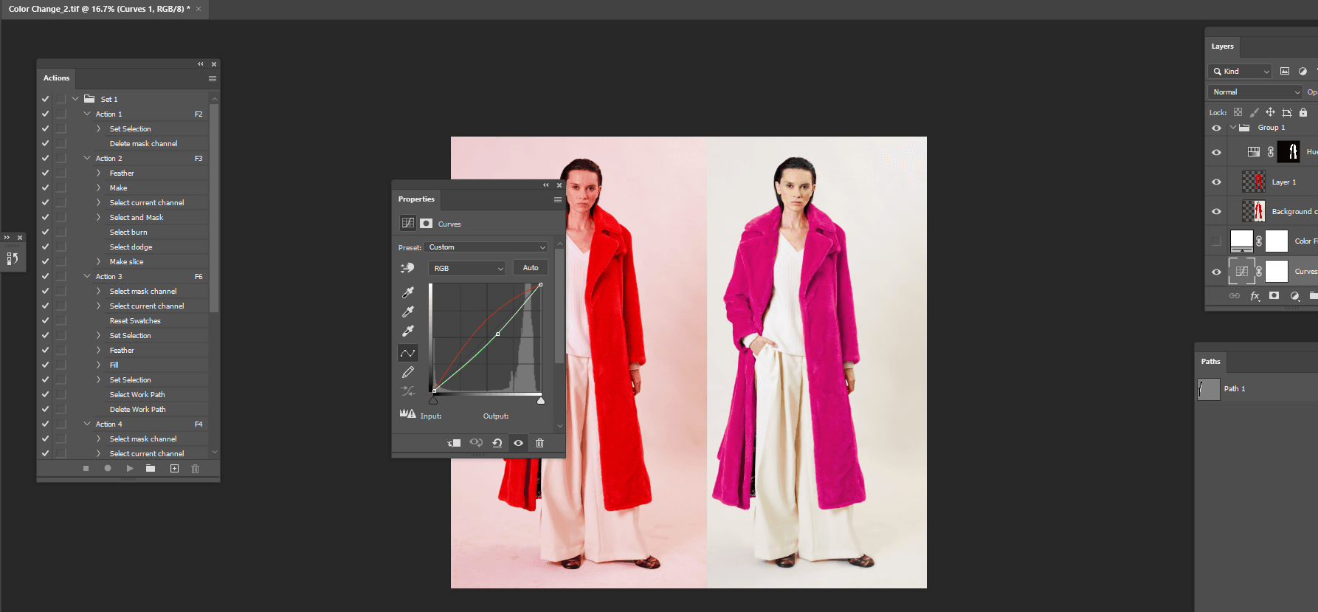This screenshot has width=1318, height=612.
Task: Select the Path 1 thumbnail
Action: coord(1209,389)
